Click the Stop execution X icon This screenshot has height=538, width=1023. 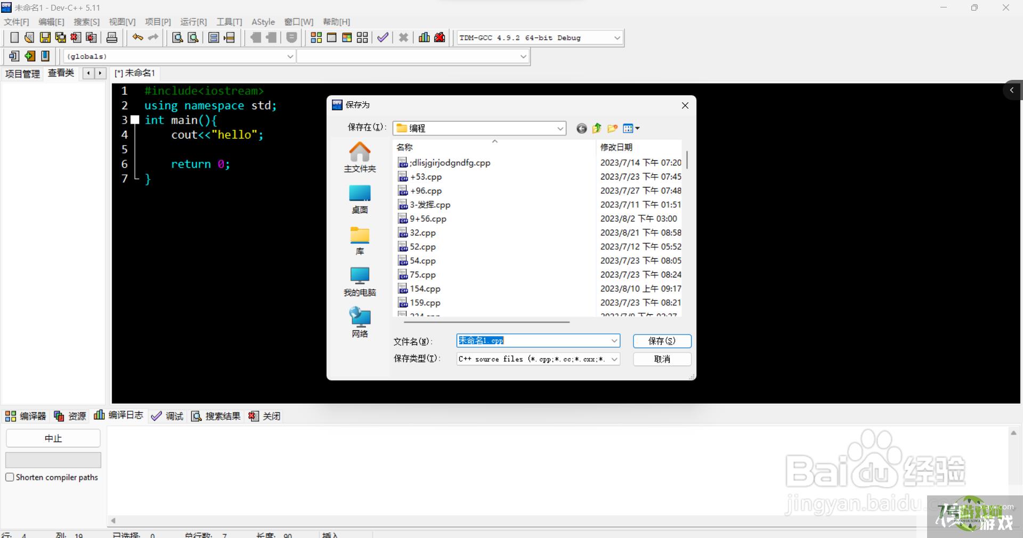click(403, 37)
